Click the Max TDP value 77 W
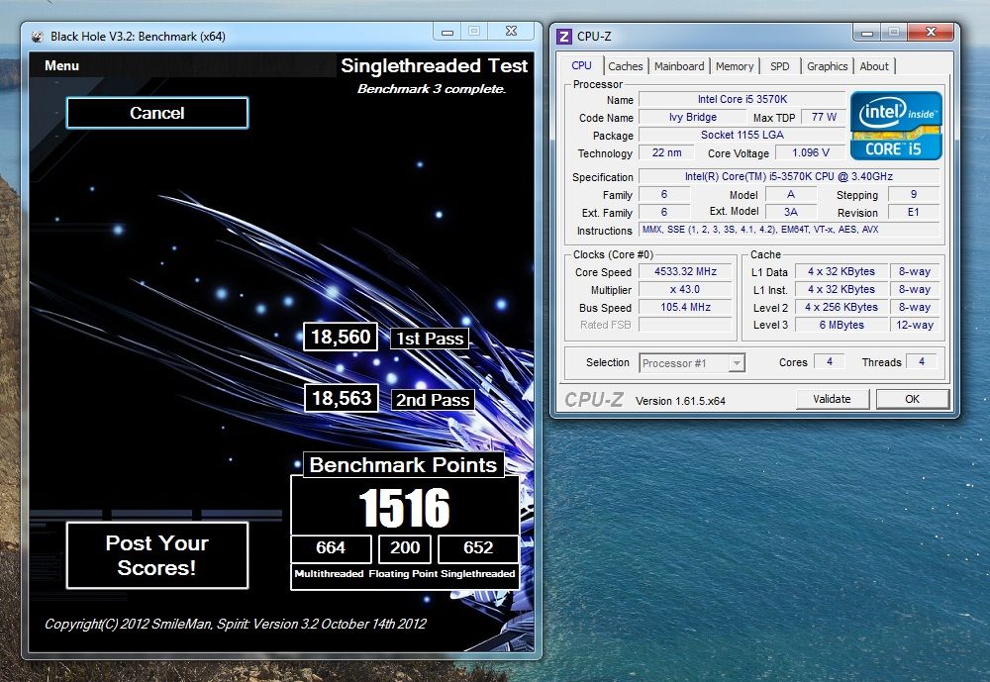The width and height of the screenshot is (990, 682). pyautogui.click(x=824, y=118)
